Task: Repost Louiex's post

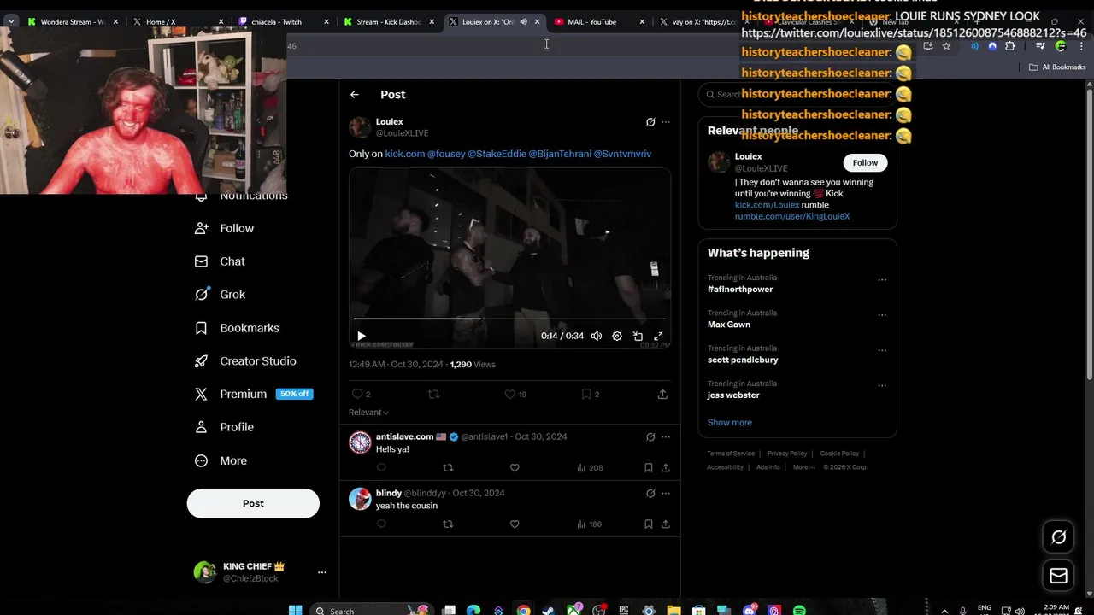Action: [433, 395]
